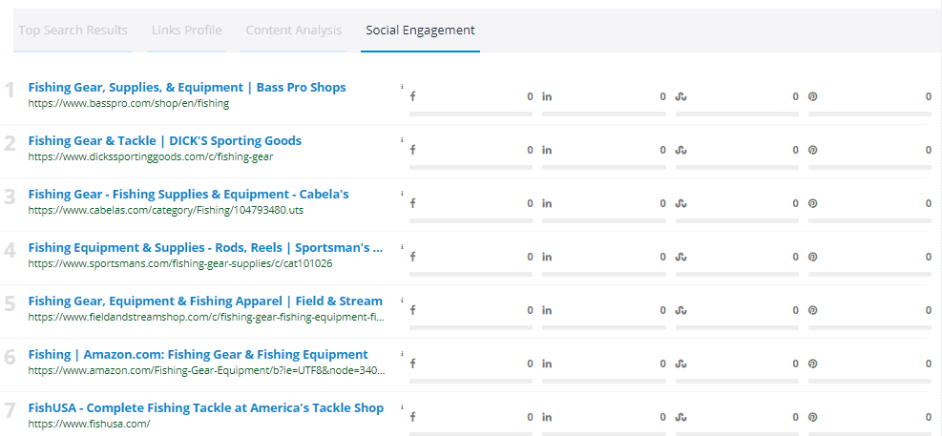Image resolution: width=942 pixels, height=436 pixels.
Task: Click the LinkedIn icon in FishUSA row
Action: click(547, 417)
